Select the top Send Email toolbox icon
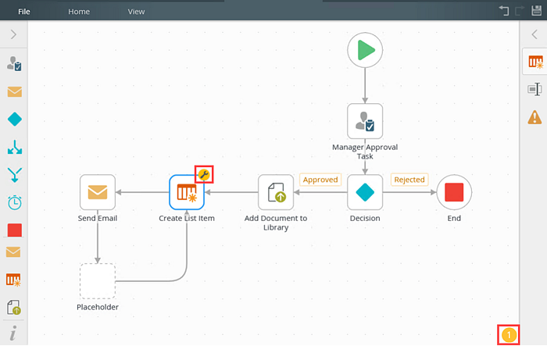This screenshot has width=547, height=346. (x=14, y=91)
